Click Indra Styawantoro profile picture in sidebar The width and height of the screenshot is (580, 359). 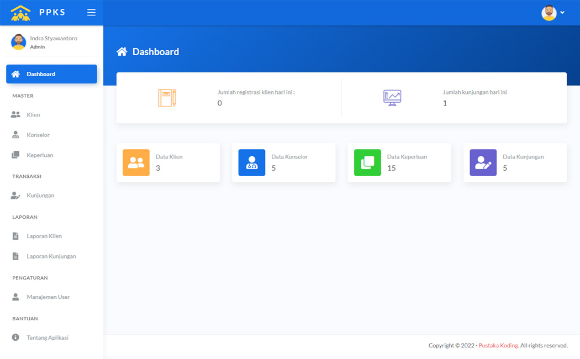(x=19, y=42)
